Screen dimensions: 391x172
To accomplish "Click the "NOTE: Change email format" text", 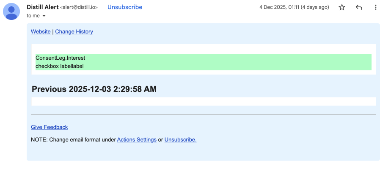I will [73, 140].
